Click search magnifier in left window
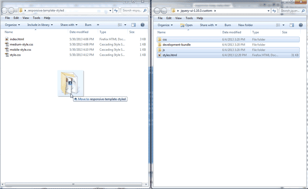Screen dimensions: 308x189 pos(145,10)
